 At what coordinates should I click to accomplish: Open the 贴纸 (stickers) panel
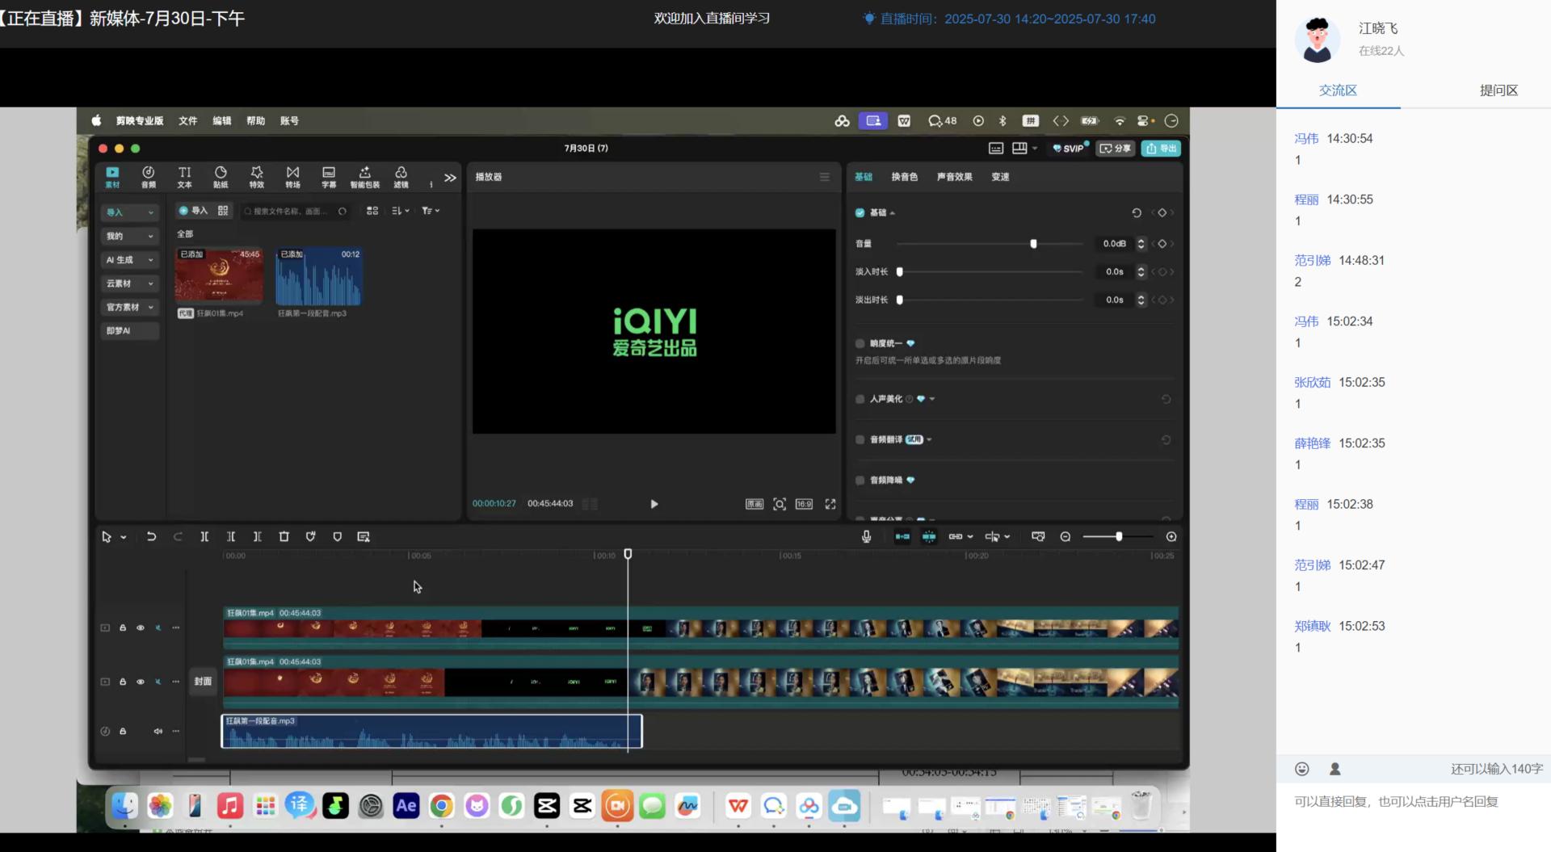point(221,177)
